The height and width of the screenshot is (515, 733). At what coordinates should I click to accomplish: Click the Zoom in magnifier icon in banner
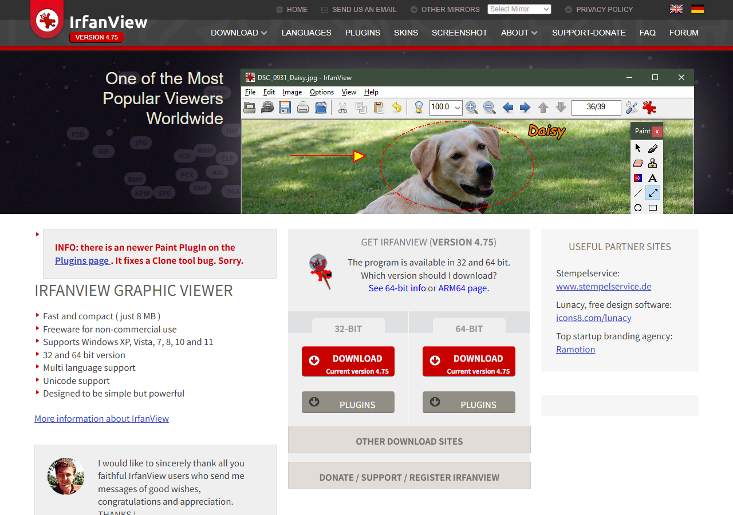click(471, 107)
